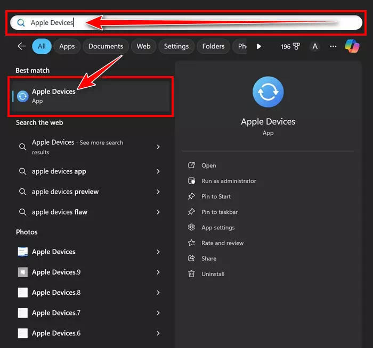Expand the 'Apple Devices.6' chevron
Screen dimensions: 373x348
pyautogui.click(x=158, y=333)
